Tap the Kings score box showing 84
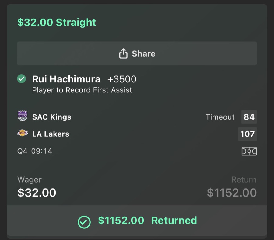 pyautogui.click(x=249, y=117)
